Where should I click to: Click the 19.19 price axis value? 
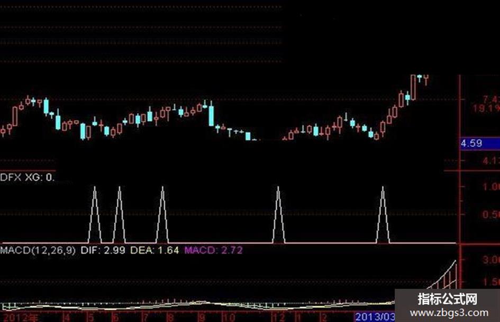(x=486, y=108)
